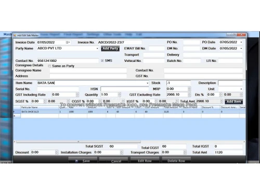The width and height of the screenshot is (260, 195).
Task: Adjust the item Total Amt spinner
Action: click(x=222, y=101)
